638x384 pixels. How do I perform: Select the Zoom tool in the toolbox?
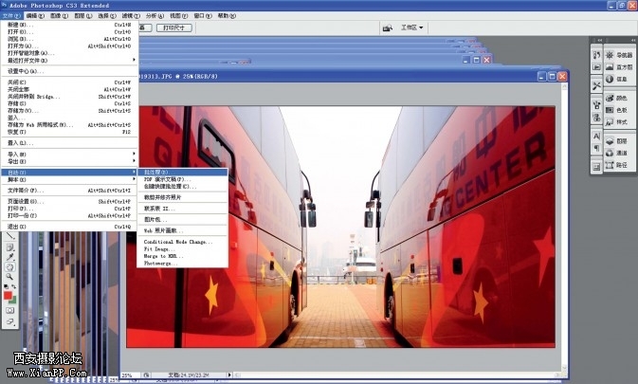9,277
